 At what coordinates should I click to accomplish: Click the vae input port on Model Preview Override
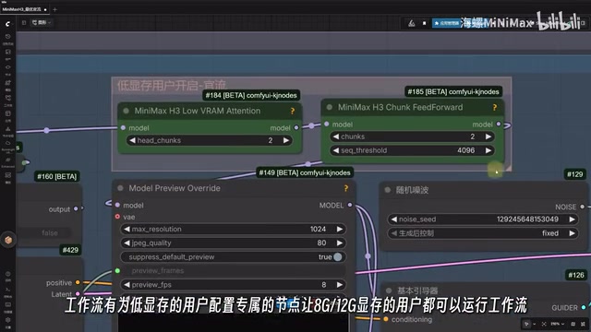117,217
